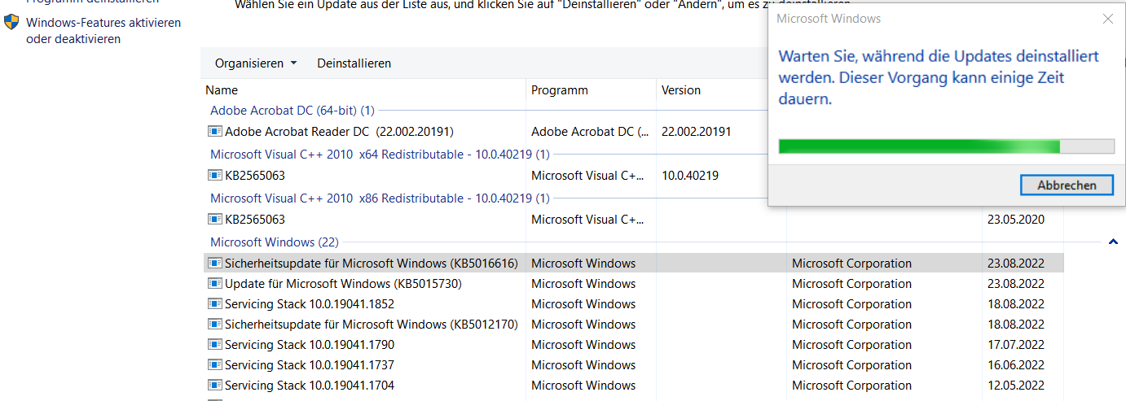Collapse the Visual C++ 2010 x64 Redistributable group
The image size is (1126, 401).
380,155
